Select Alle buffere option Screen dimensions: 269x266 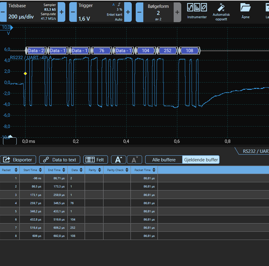[164, 160]
